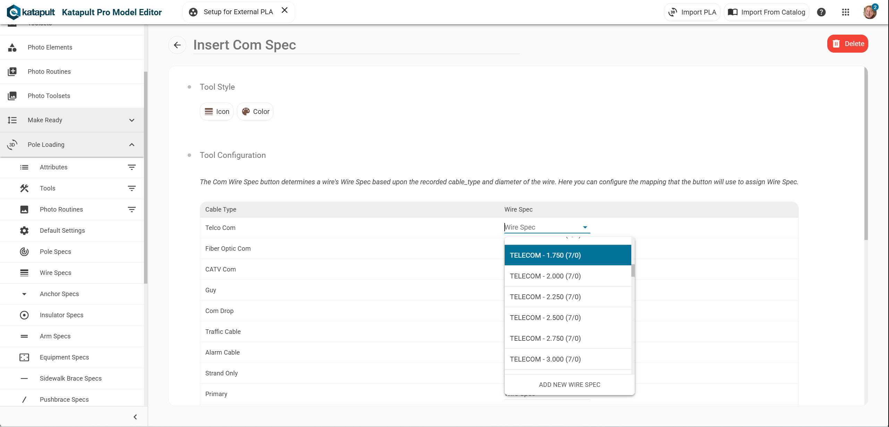Click the Attributes filter icon

(x=131, y=167)
